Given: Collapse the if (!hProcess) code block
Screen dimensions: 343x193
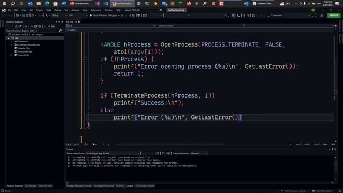Looking at the screenshot, I should pyautogui.click(x=85, y=59).
